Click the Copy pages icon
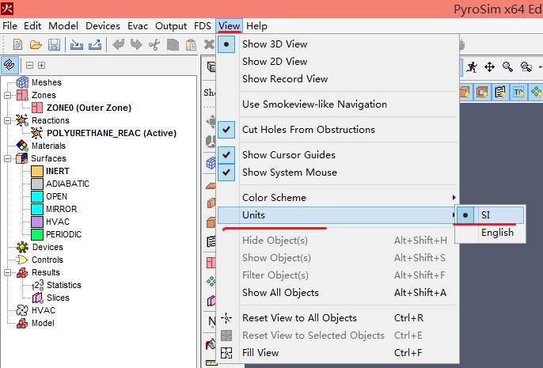543x368 pixels. (x=173, y=44)
